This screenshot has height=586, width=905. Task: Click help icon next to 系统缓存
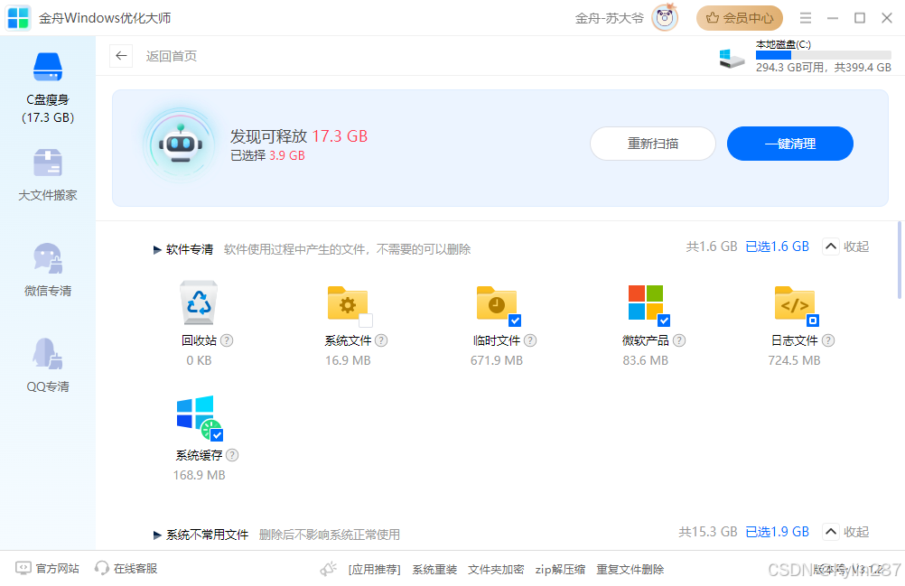point(232,455)
